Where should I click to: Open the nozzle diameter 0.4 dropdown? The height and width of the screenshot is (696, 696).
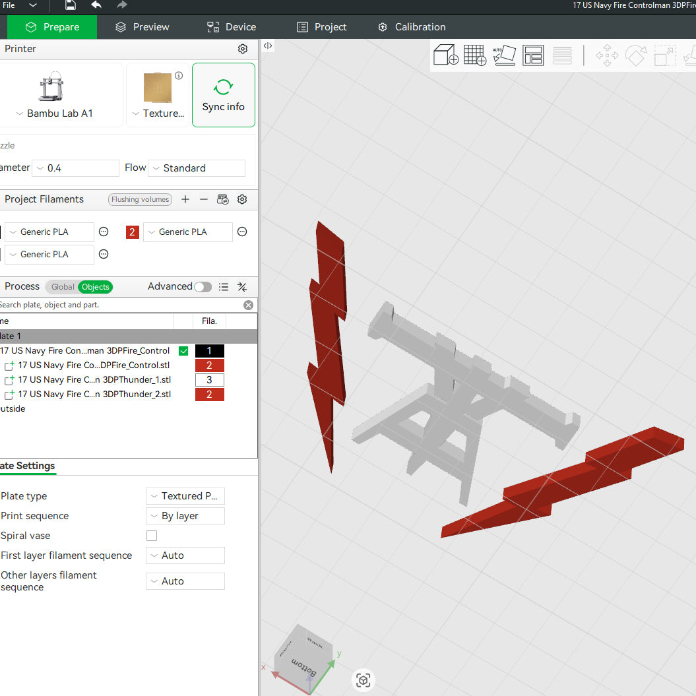(75, 168)
